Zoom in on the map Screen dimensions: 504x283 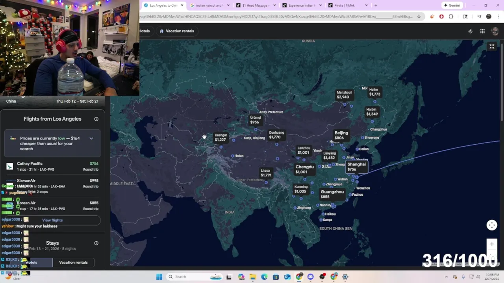click(492, 244)
